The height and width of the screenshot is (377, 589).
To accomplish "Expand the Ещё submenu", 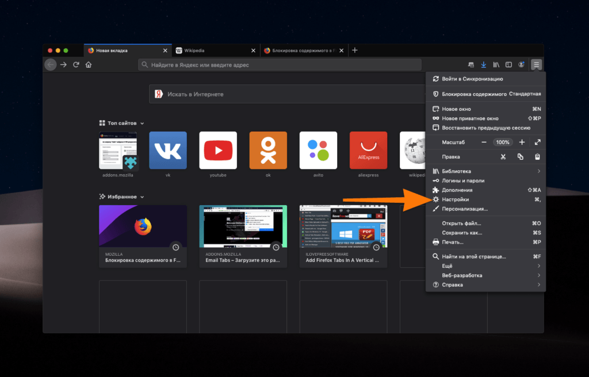I will coord(485,266).
